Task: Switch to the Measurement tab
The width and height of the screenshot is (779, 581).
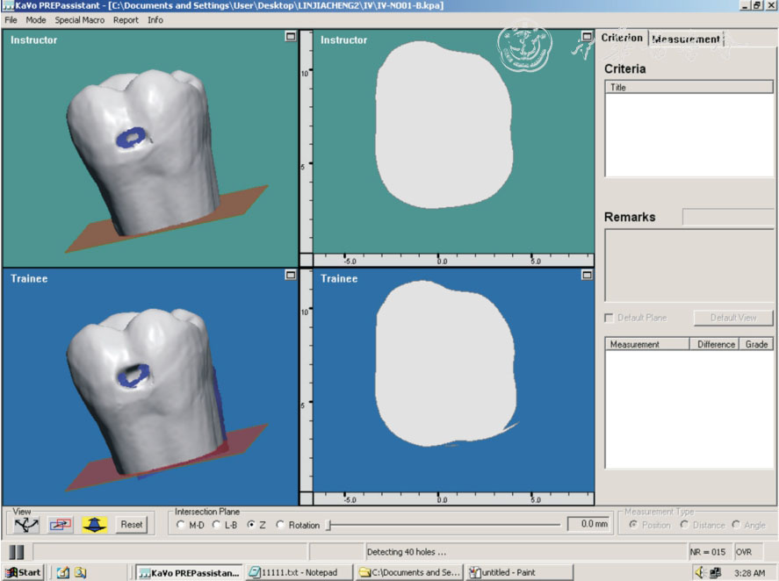Action: tap(685, 39)
